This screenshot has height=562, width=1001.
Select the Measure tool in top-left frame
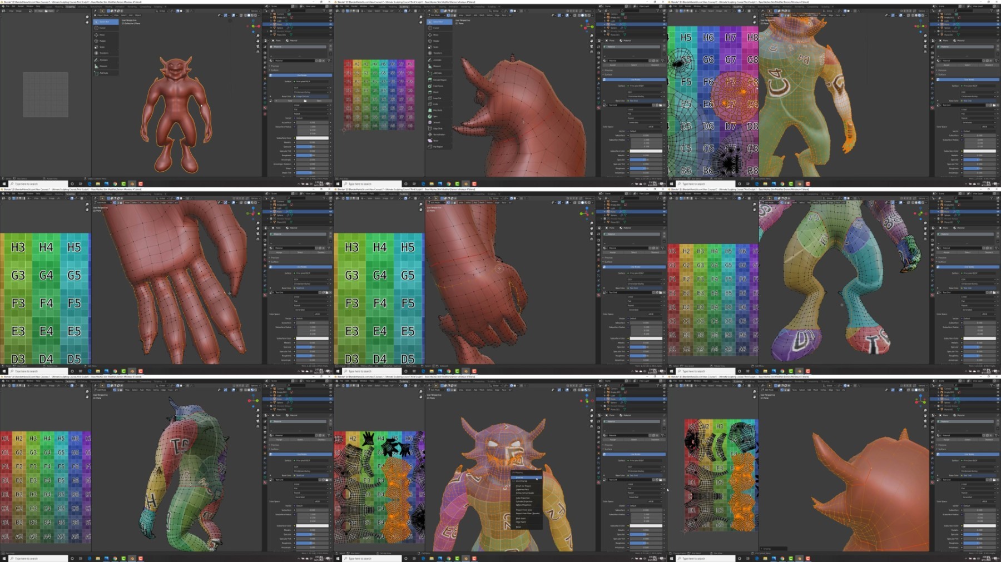point(106,66)
